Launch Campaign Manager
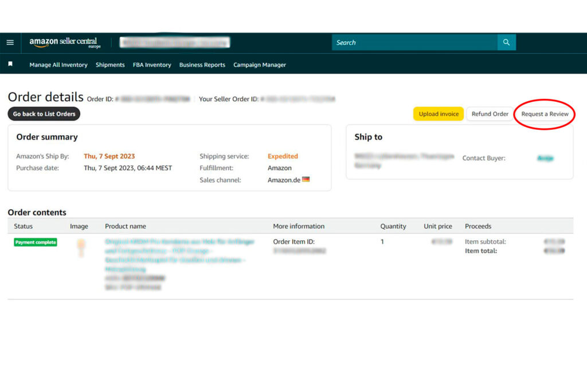This screenshot has height=366, width=587. (x=259, y=65)
